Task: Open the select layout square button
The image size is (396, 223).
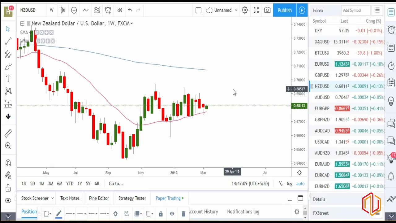Action: [198, 10]
